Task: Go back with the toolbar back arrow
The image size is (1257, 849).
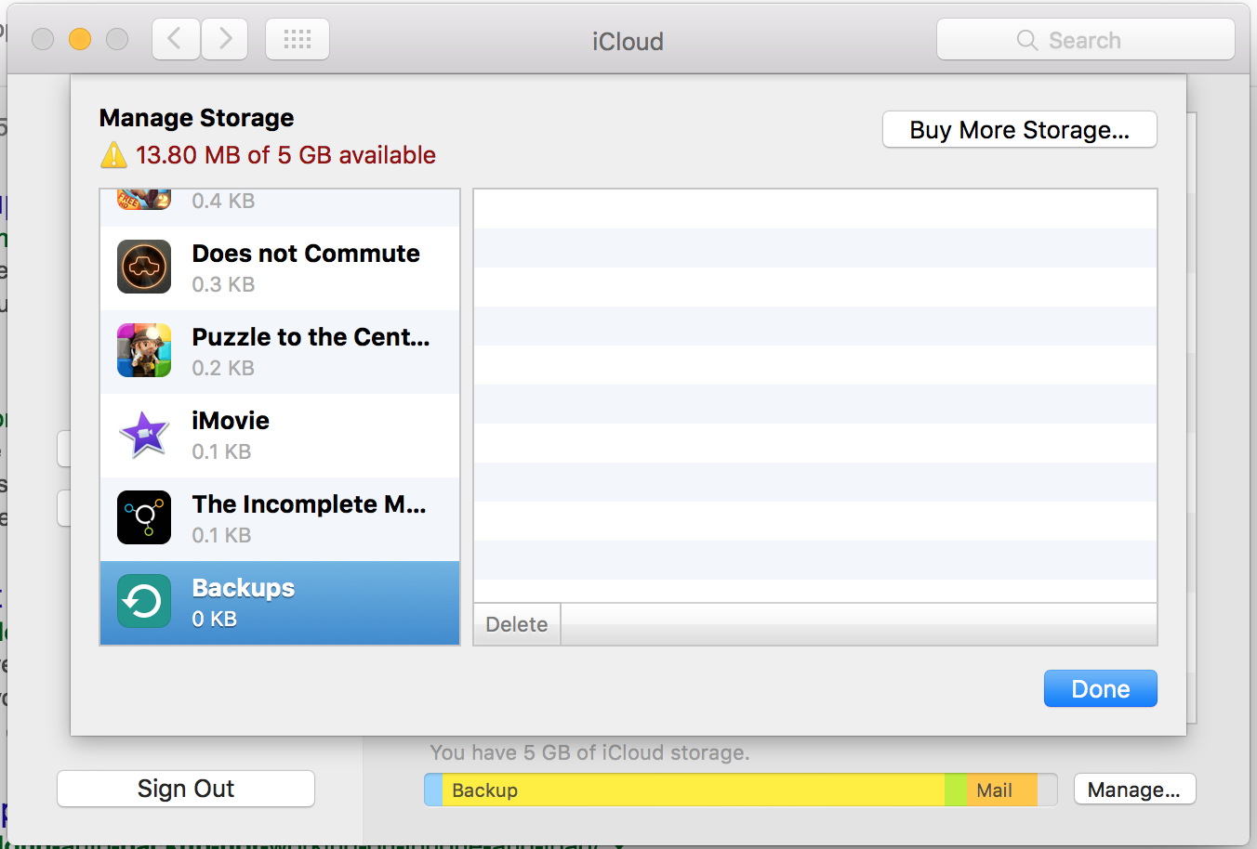Action: point(176,39)
